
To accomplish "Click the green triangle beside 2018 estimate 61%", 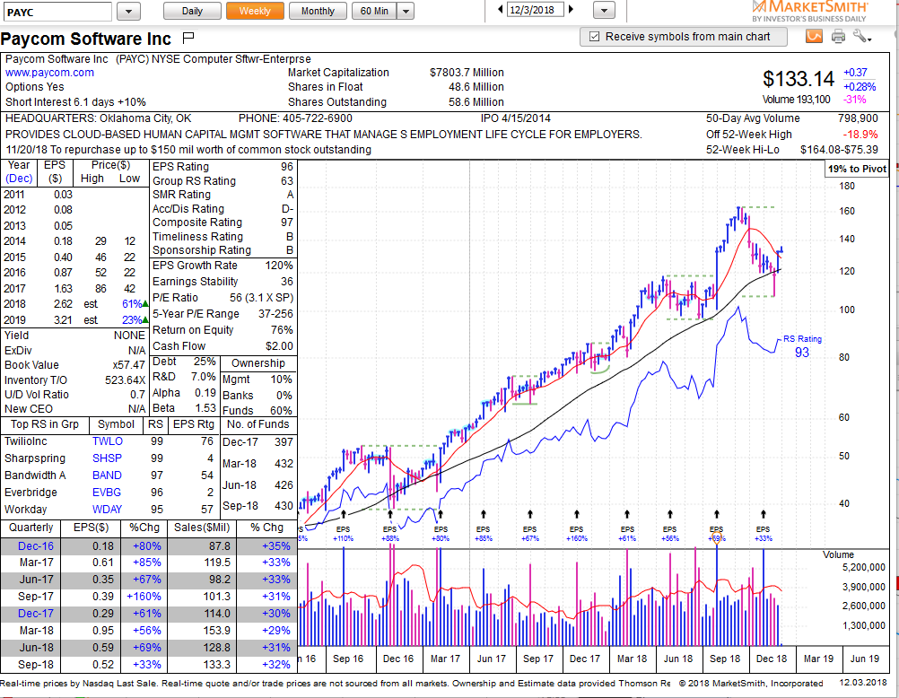I will tap(145, 304).
